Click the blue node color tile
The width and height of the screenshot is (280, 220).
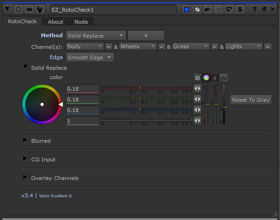pyautogui.click(x=187, y=9)
